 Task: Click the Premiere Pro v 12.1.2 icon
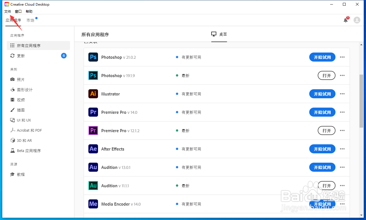point(93,130)
